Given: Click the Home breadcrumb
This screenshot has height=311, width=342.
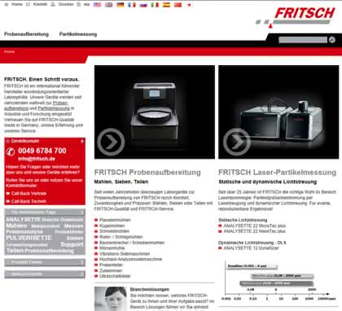Looking at the screenshot, I should click(x=9, y=51).
